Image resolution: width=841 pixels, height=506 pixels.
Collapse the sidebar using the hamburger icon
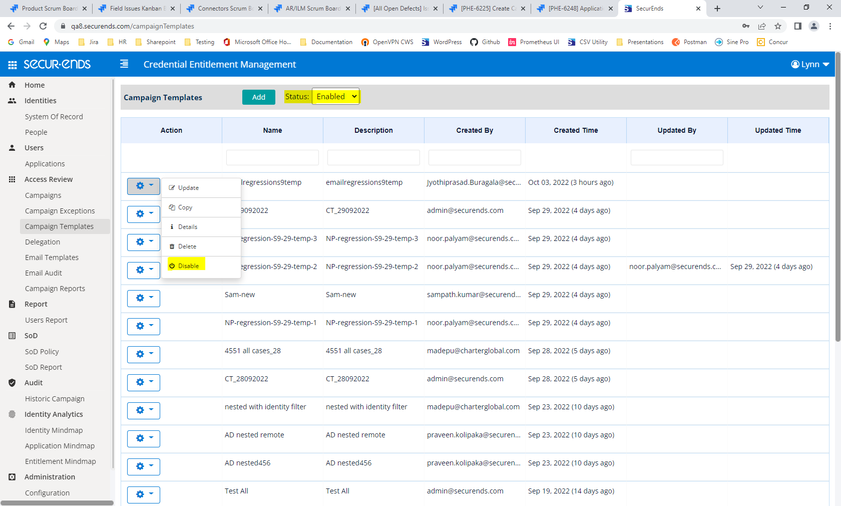click(124, 64)
